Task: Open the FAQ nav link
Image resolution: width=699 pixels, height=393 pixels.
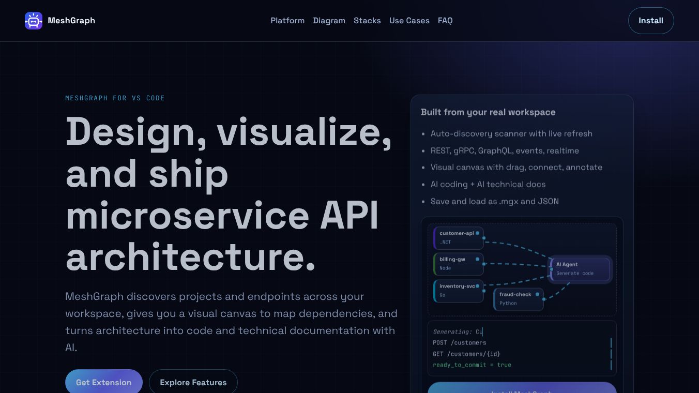Action: tap(445, 21)
